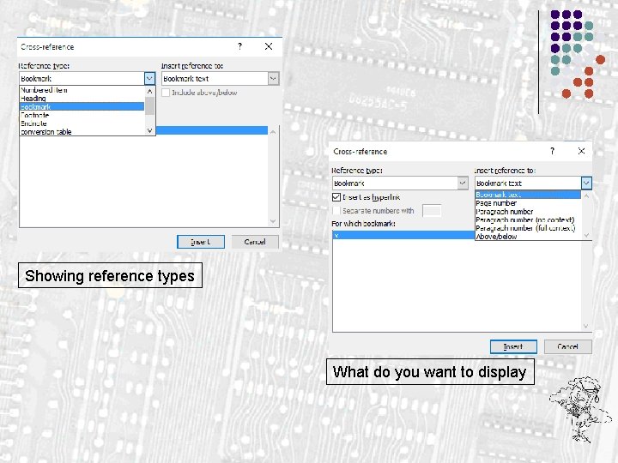Click scroll-down arrow of left dialog bookmark list

coord(273,221)
